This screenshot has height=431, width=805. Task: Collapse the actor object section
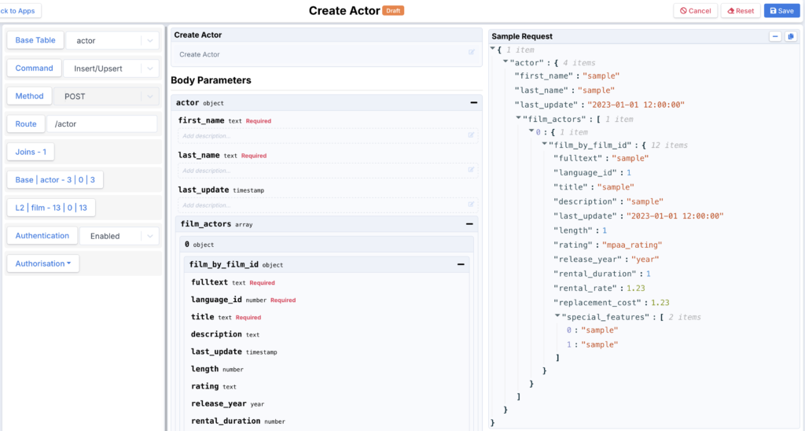tap(473, 102)
